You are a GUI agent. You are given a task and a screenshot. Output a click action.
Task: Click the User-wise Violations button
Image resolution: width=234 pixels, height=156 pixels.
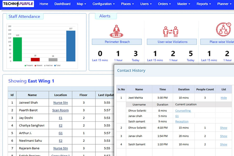[172, 42]
